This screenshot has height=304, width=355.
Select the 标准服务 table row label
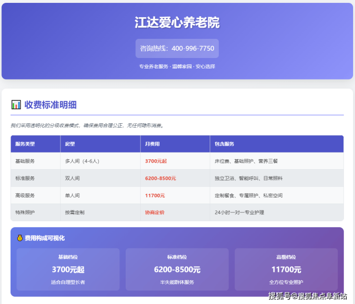pyautogui.click(x=25, y=178)
